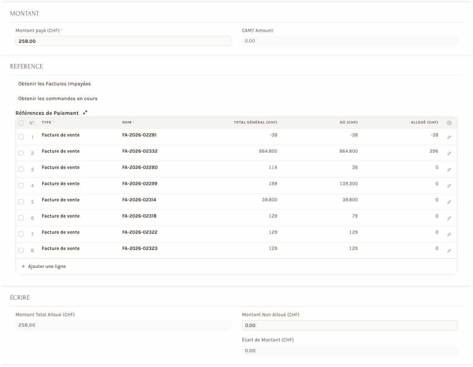Click Obtenir les Factures Impayées button
This screenshot has width=473, height=367.
tap(54, 84)
